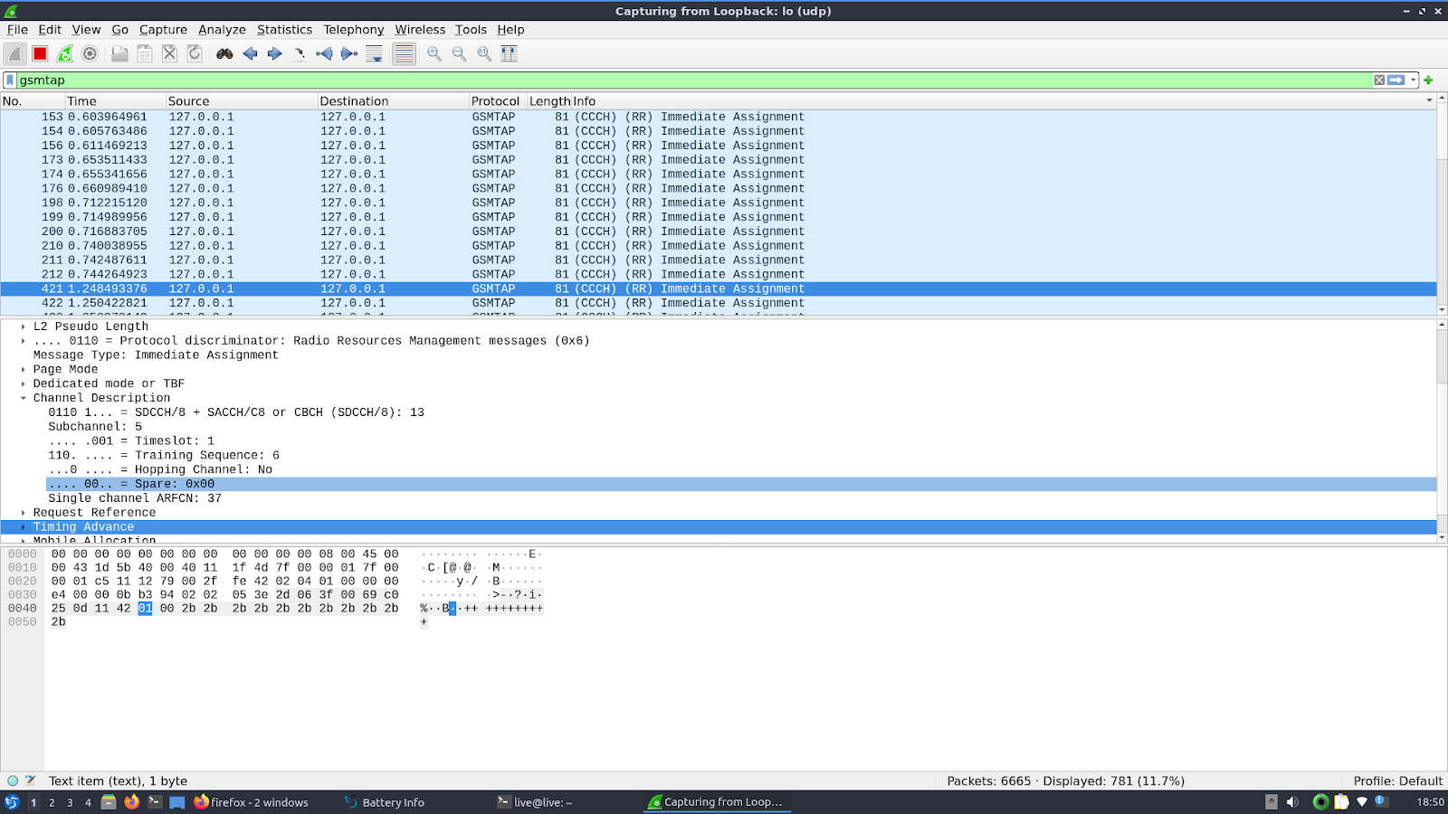The width and height of the screenshot is (1448, 814).
Task: Go to specified packet icon
Action: (x=300, y=54)
